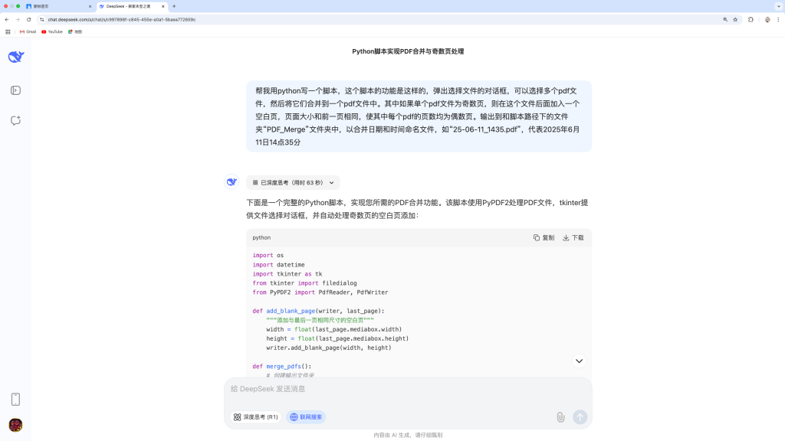Expand the sidebar panel icon
Screen dimensions: 785x441
click(x=15, y=90)
